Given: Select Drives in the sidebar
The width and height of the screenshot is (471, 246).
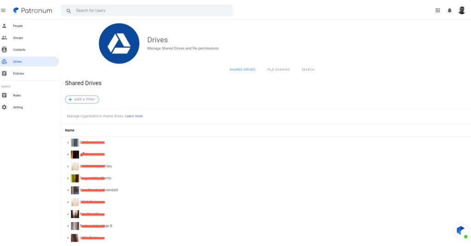Looking at the screenshot, I should [x=29, y=62].
